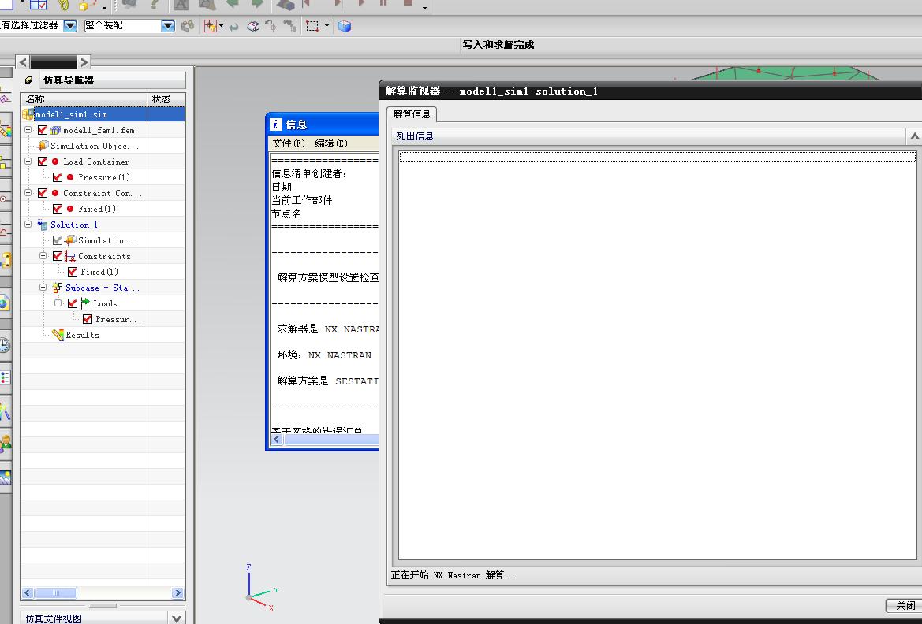The height and width of the screenshot is (624, 922).
Task: Click the blue 3D cube toolbar icon
Action: (345, 26)
